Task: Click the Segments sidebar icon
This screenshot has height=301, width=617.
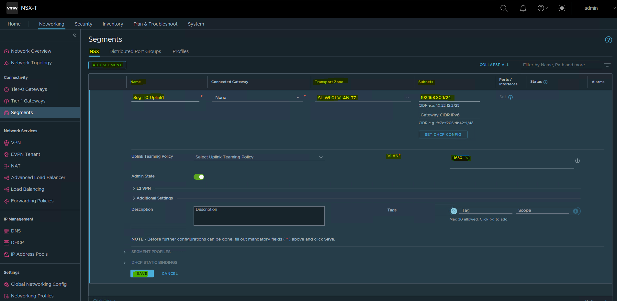Action: pos(6,113)
